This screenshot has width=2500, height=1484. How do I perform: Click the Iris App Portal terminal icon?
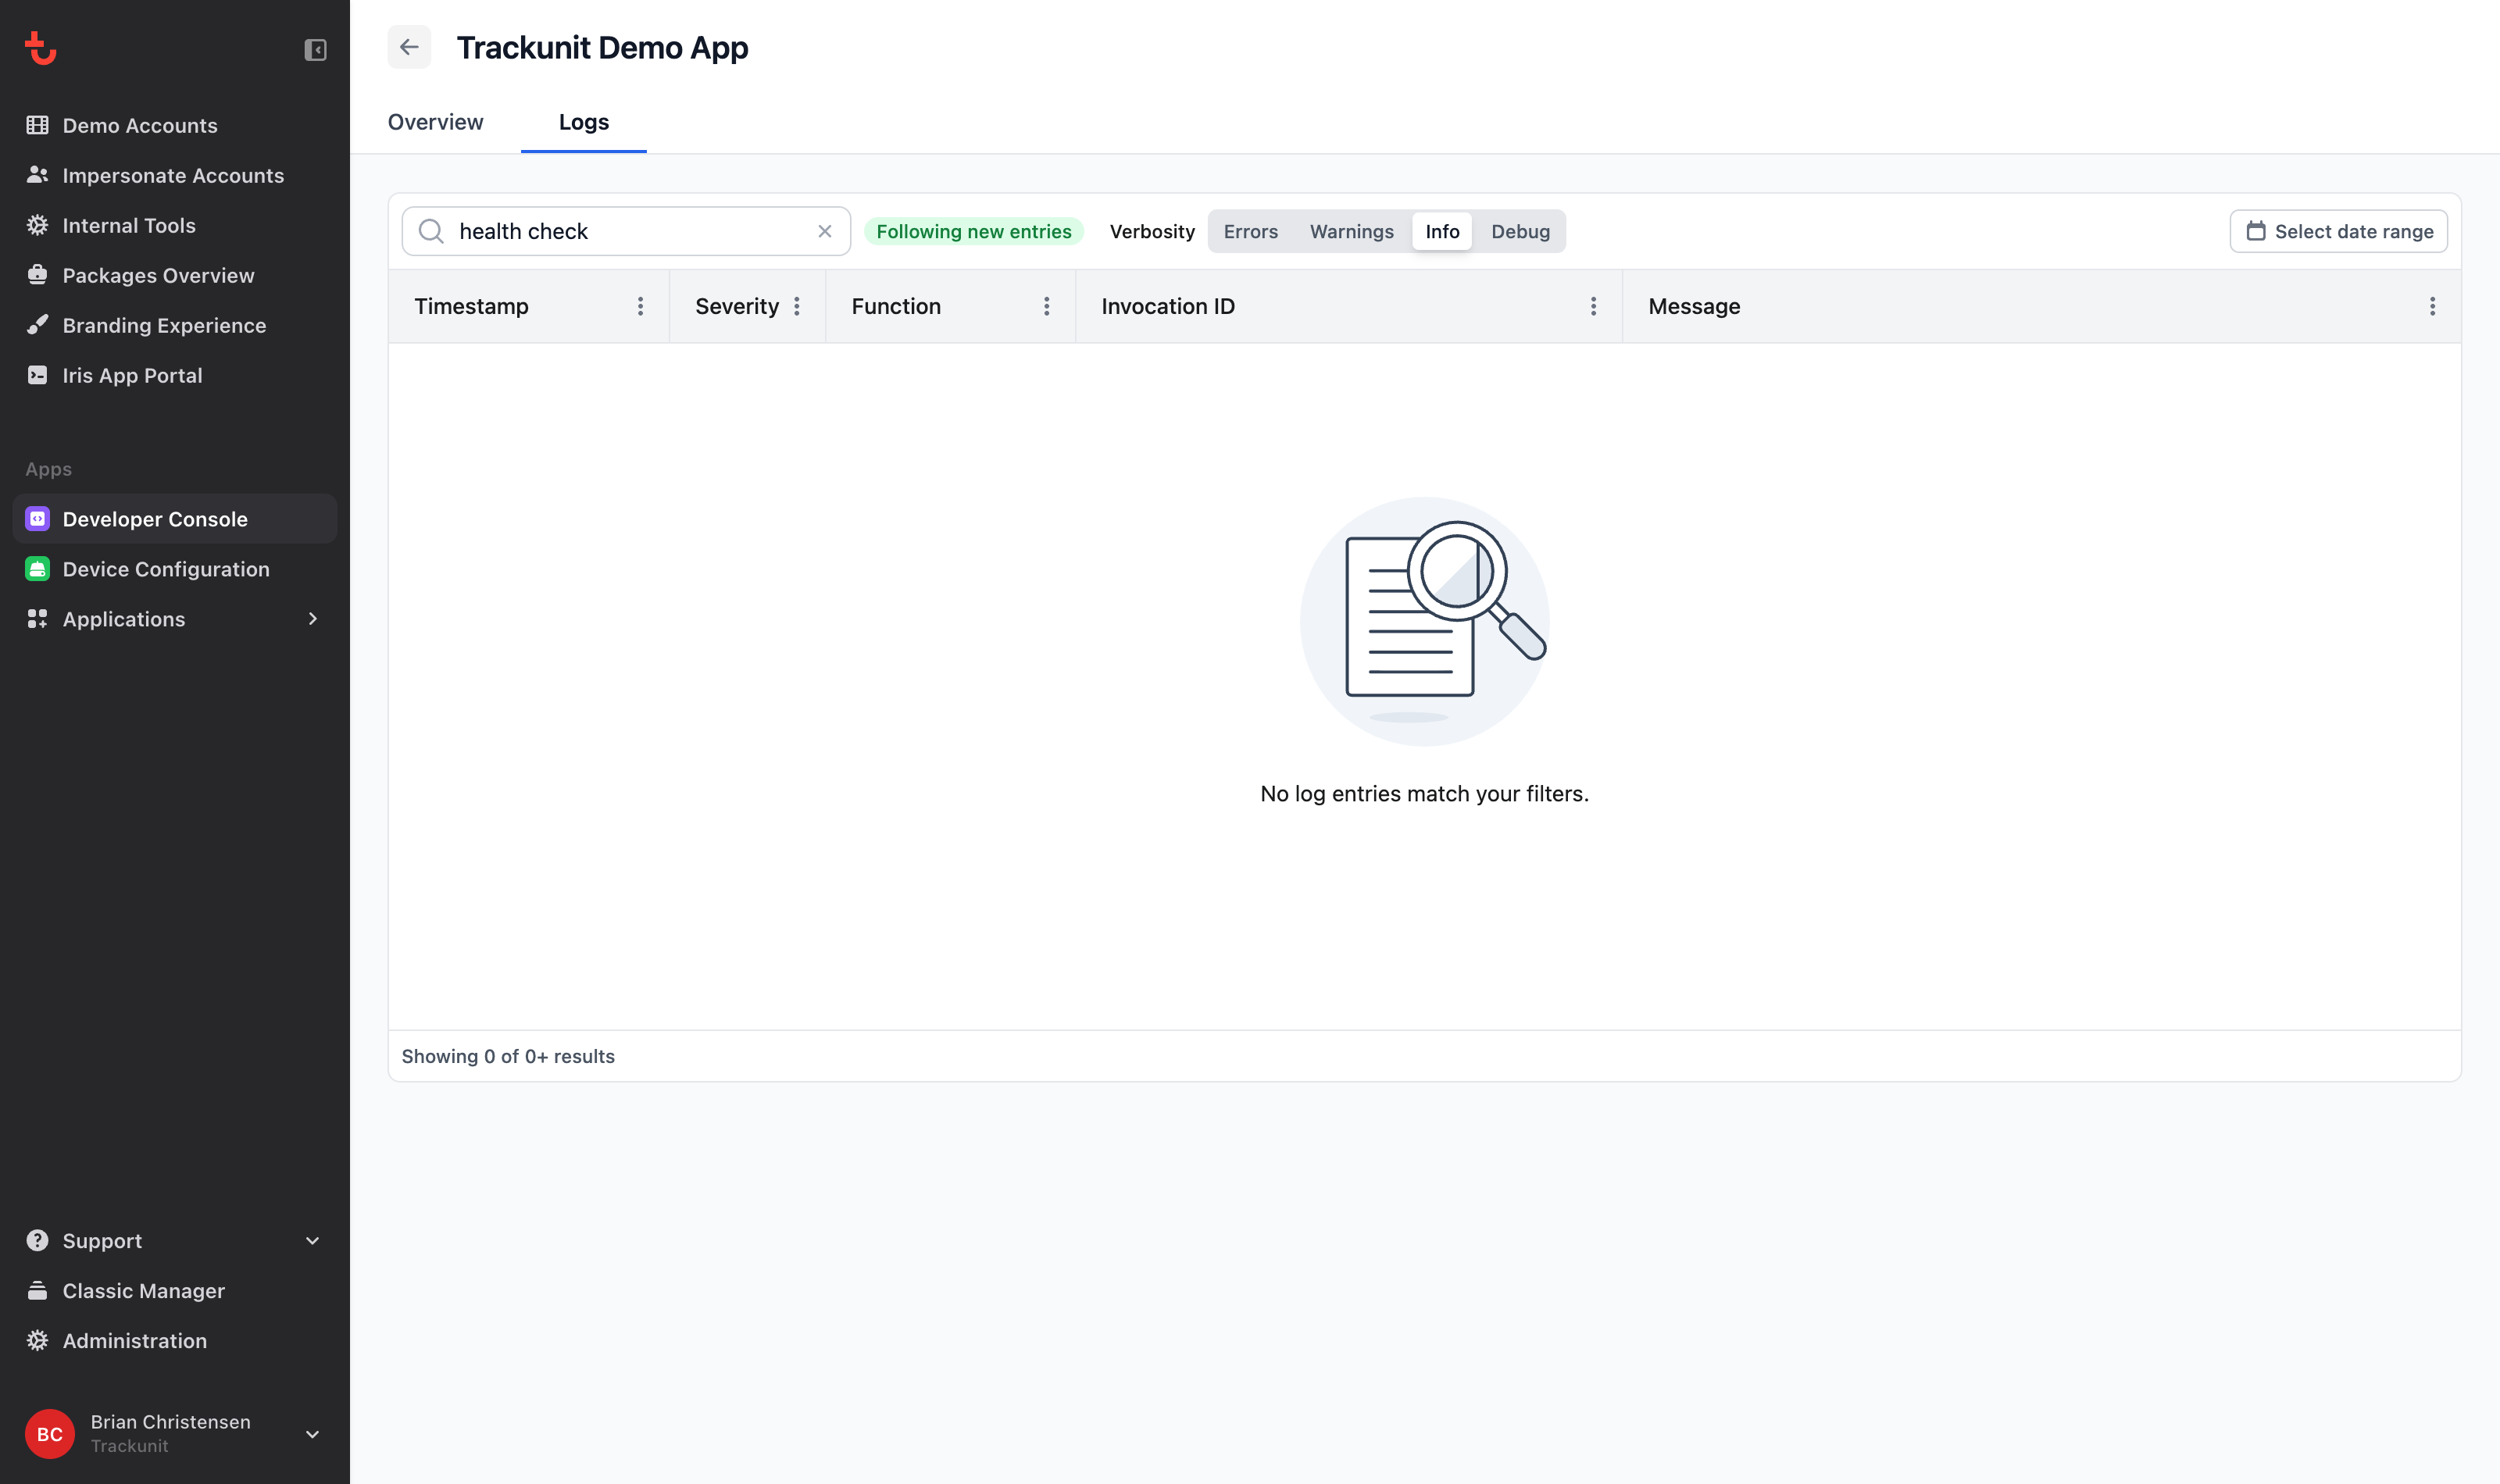point(37,375)
